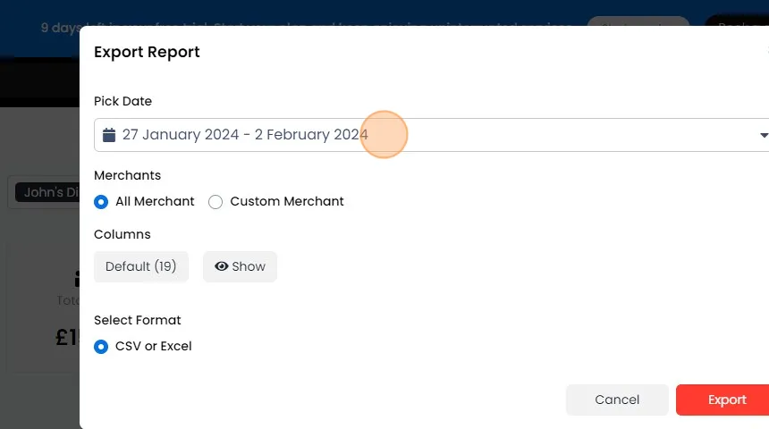Cancel the Export Report dialog
769x429 pixels.
click(617, 400)
